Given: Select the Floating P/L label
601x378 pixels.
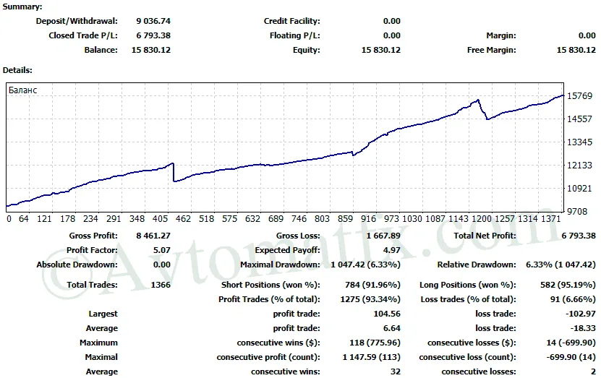Looking at the screenshot, I should click(295, 35).
